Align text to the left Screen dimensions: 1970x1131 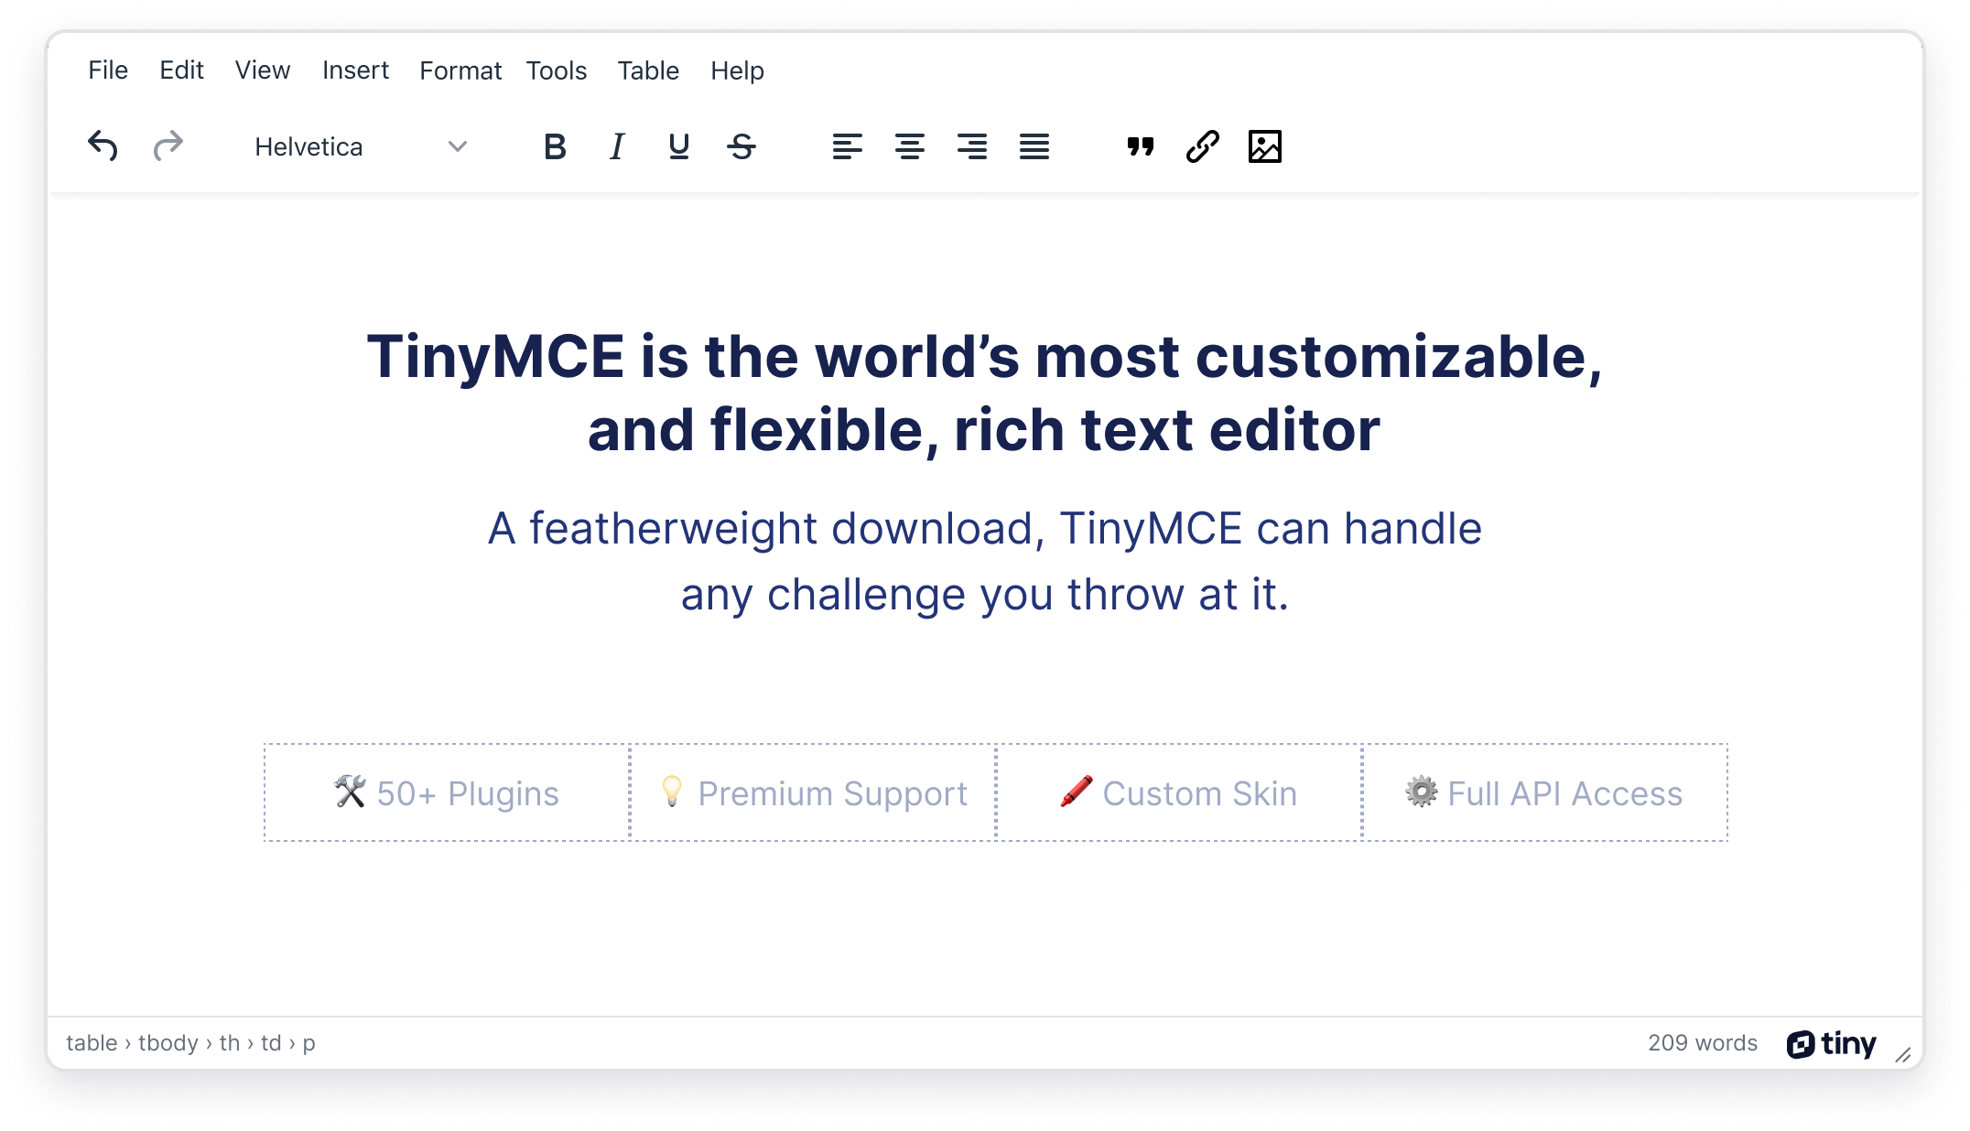pyautogui.click(x=848, y=146)
